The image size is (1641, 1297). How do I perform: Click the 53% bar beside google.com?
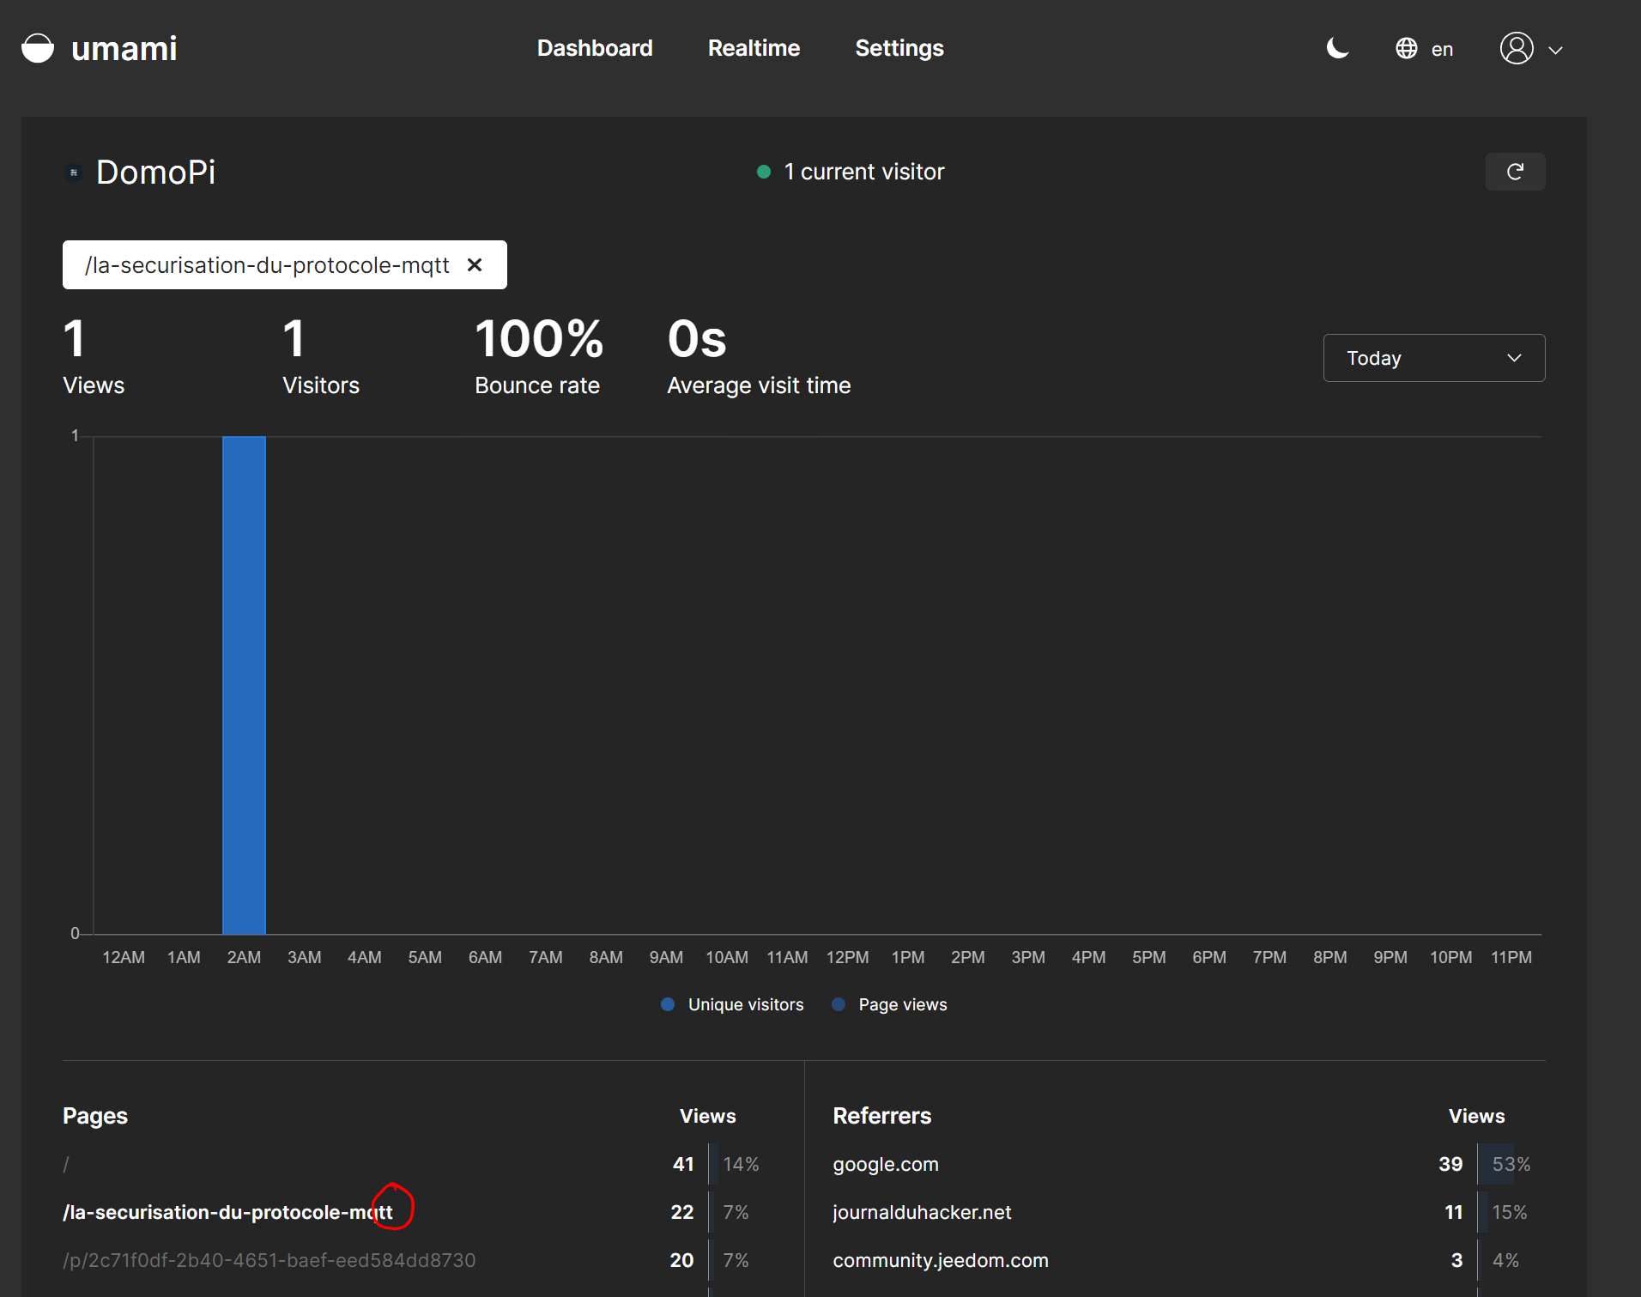click(x=1511, y=1164)
